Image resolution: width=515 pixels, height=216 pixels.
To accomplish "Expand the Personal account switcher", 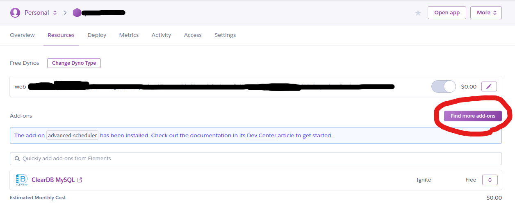I will click(x=55, y=13).
